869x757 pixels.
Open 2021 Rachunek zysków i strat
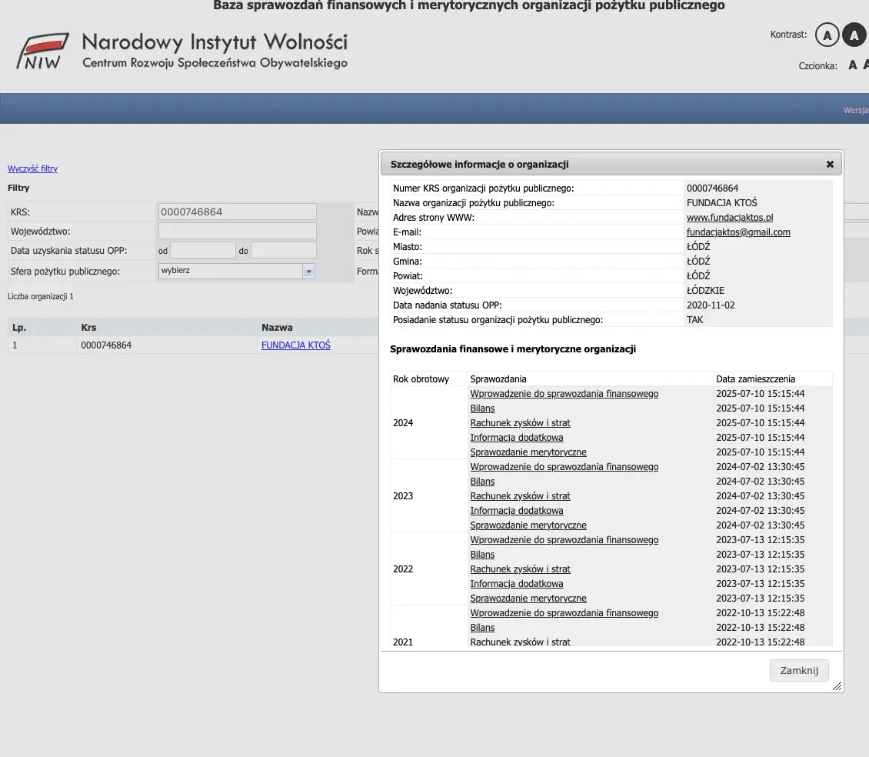pyautogui.click(x=520, y=642)
